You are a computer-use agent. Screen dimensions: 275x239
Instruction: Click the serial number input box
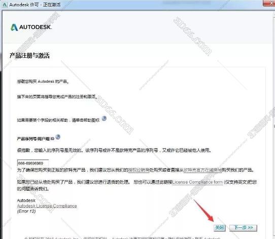33,163
